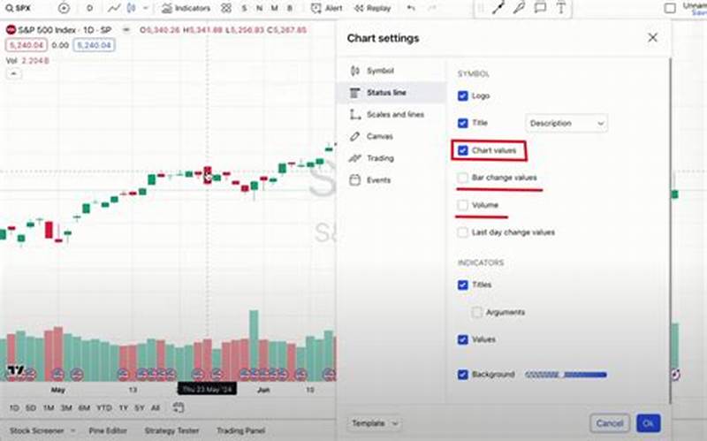Close the Chart settings dialog

point(652,37)
